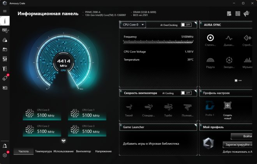
Task: Select the Music Aura lighting effect
Action: tap(248, 63)
